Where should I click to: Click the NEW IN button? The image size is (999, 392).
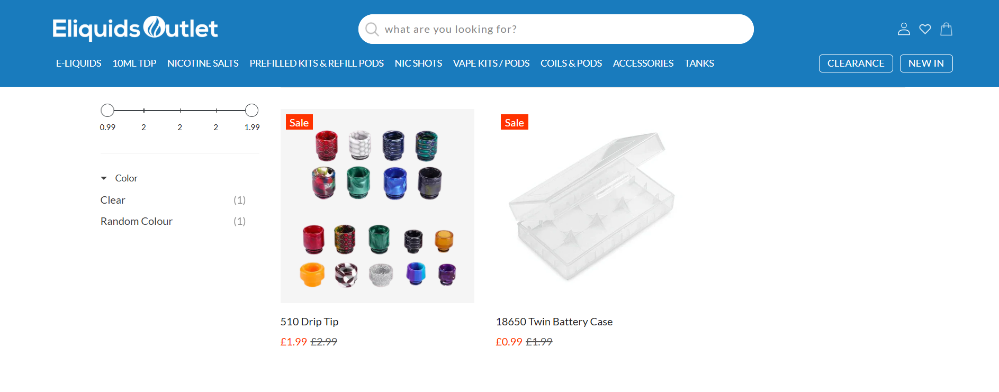[x=926, y=63]
